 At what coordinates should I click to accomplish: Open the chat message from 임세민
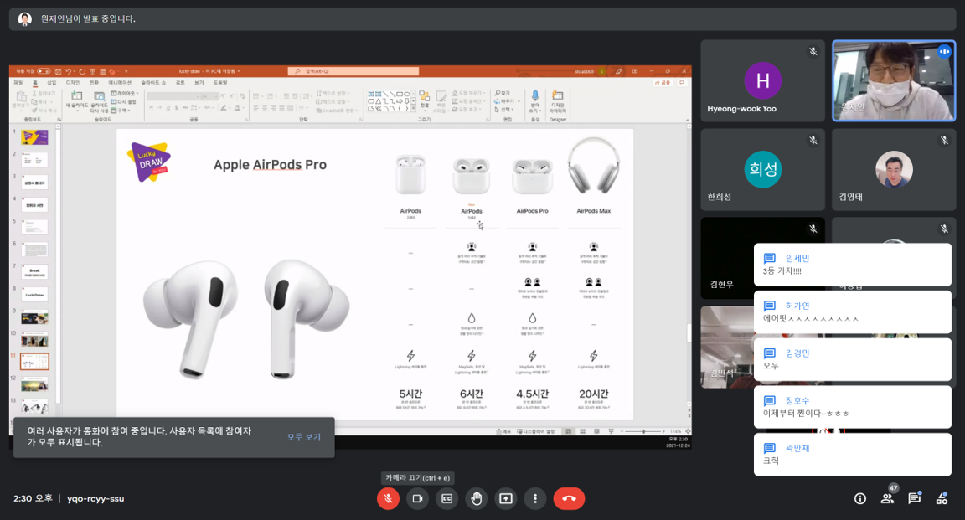[x=853, y=265]
